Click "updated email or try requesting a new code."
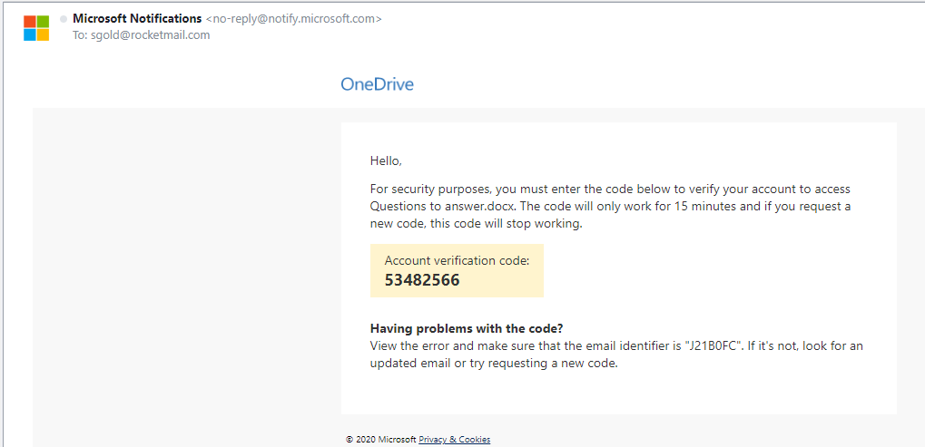The width and height of the screenshot is (925, 447). (493, 364)
